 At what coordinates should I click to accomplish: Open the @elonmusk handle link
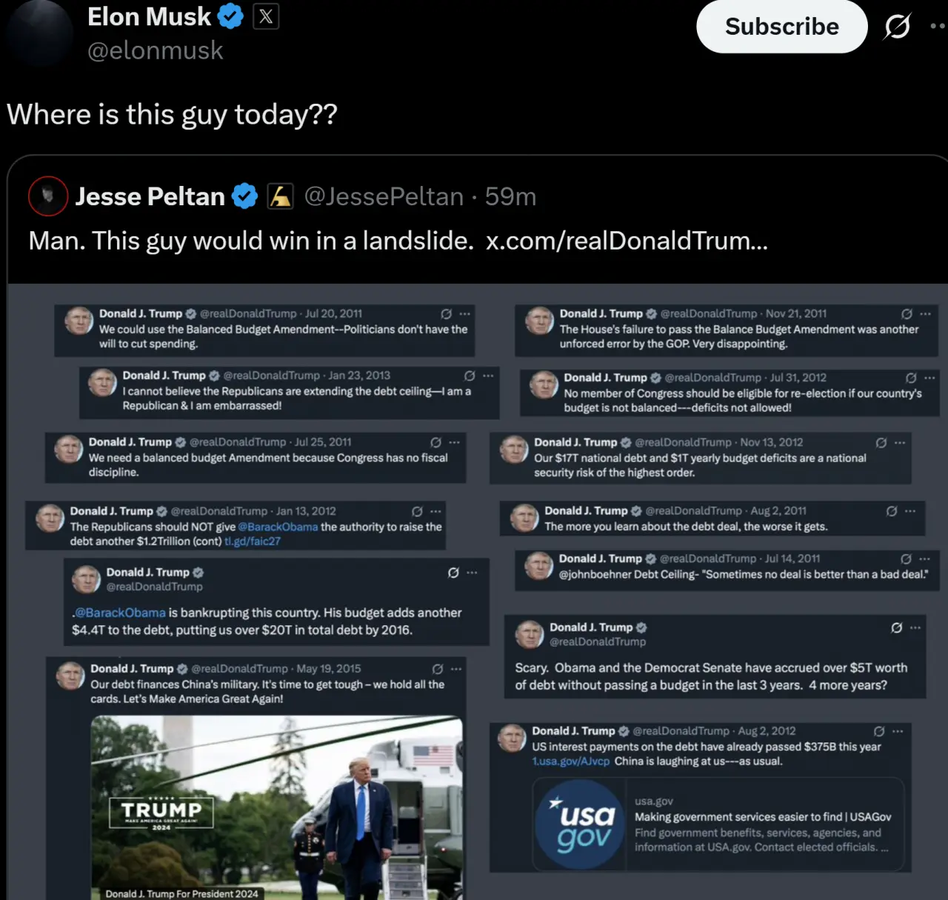click(155, 50)
